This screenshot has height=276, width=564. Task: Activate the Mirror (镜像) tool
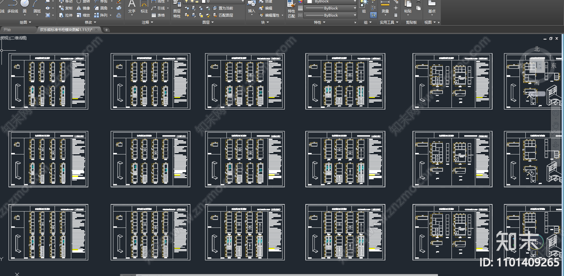[83, 8]
